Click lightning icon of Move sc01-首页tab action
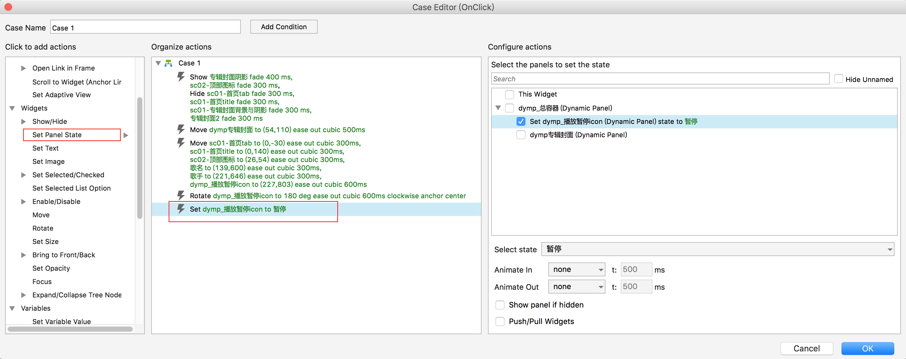 coord(181,143)
